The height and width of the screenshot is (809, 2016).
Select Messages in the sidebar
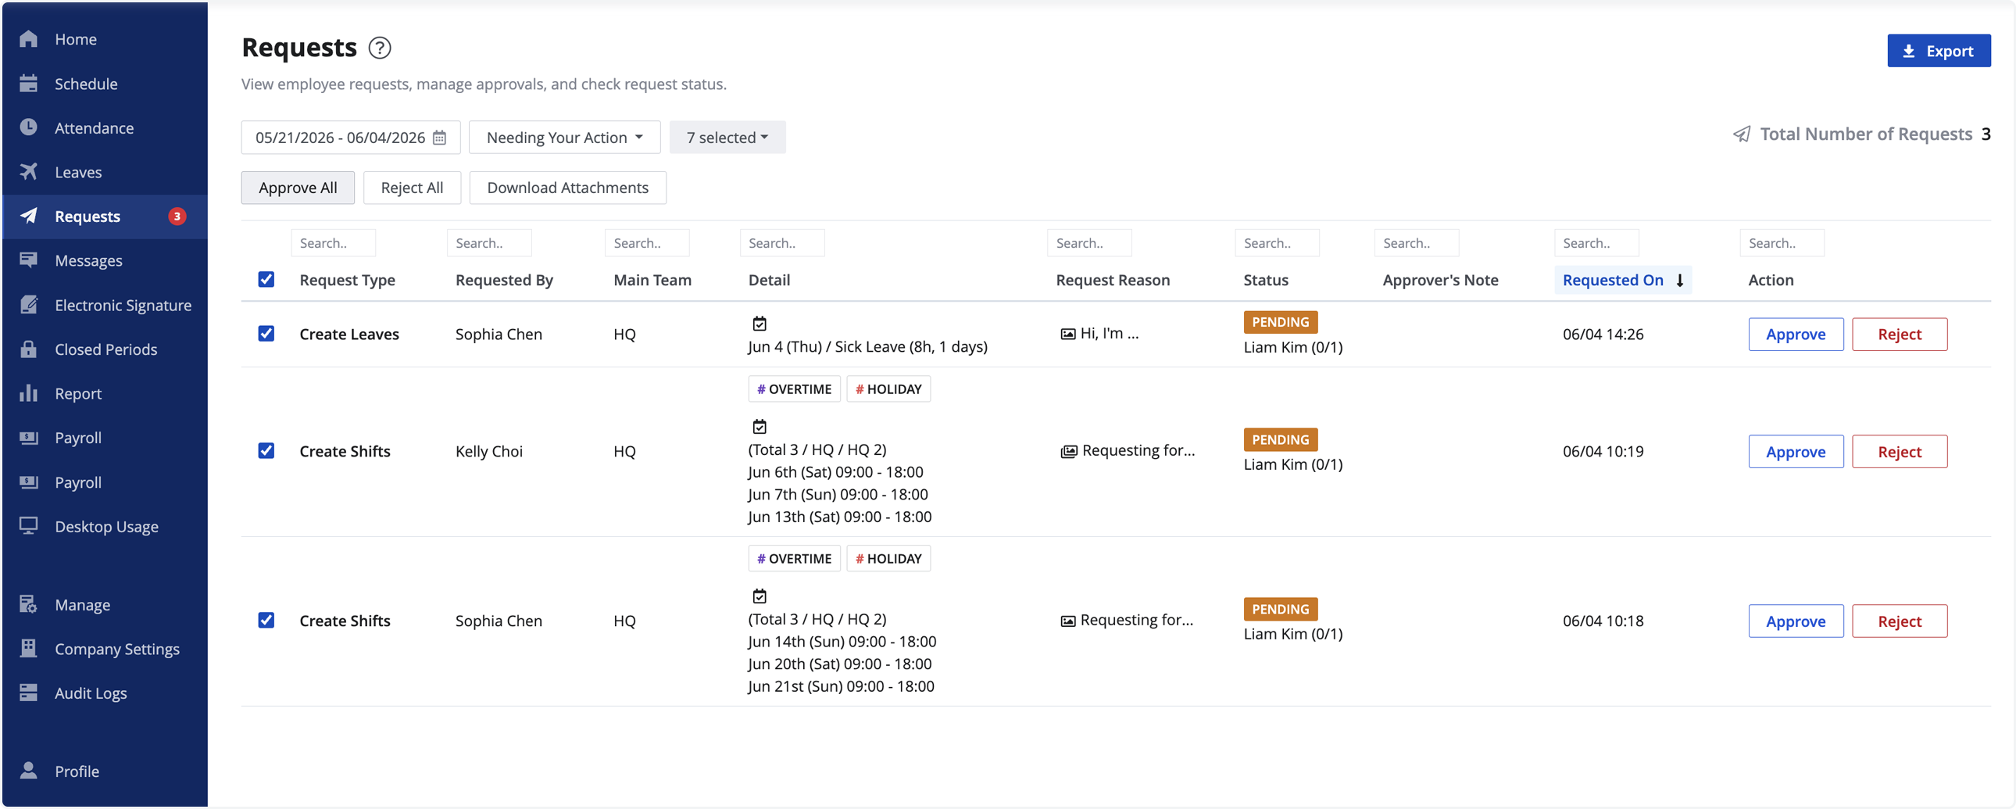click(x=105, y=260)
